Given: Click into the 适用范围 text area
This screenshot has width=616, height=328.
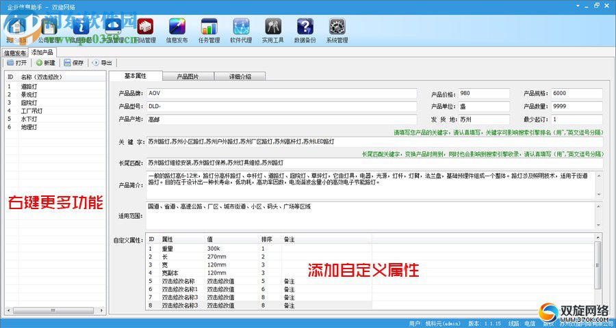Looking at the screenshot, I should click(x=371, y=215).
